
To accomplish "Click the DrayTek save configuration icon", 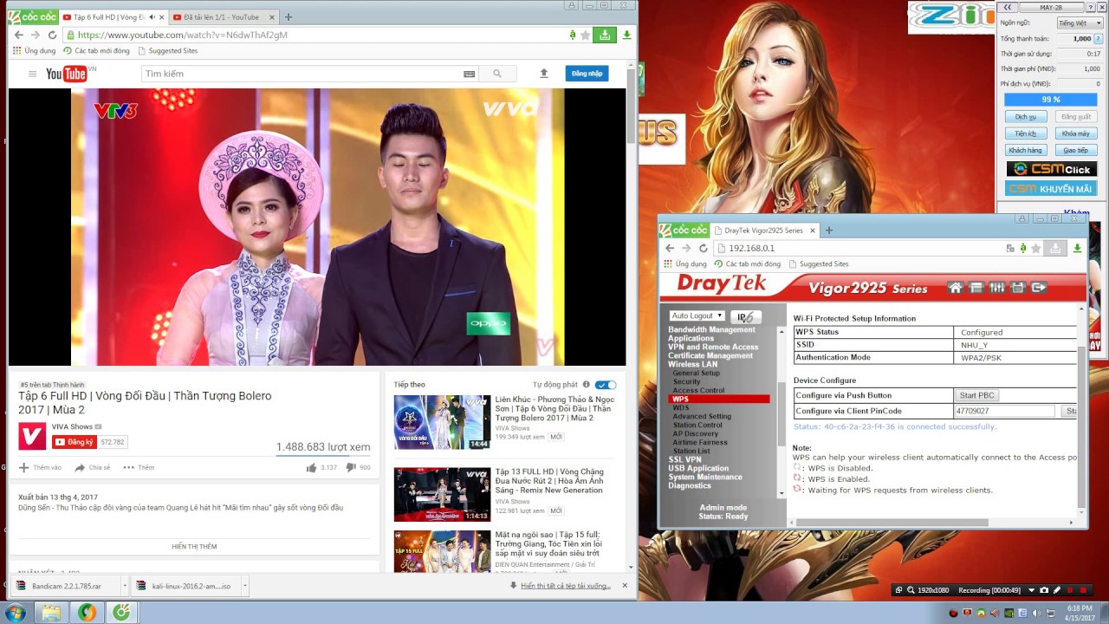I will [x=1018, y=288].
